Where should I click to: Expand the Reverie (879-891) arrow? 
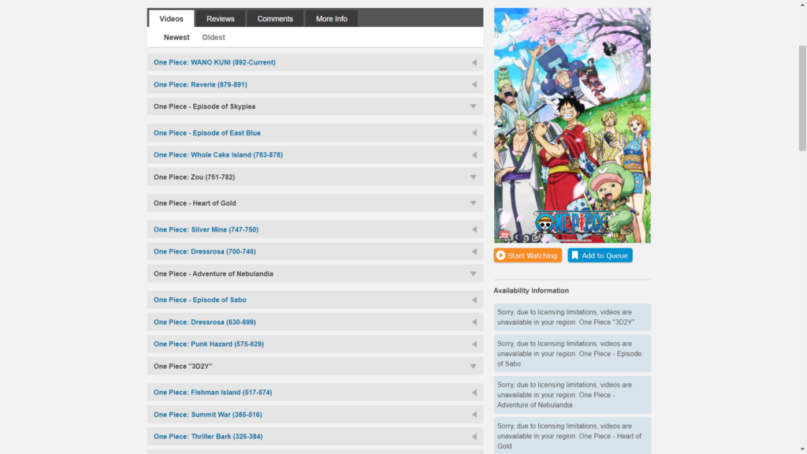pyautogui.click(x=474, y=84)
